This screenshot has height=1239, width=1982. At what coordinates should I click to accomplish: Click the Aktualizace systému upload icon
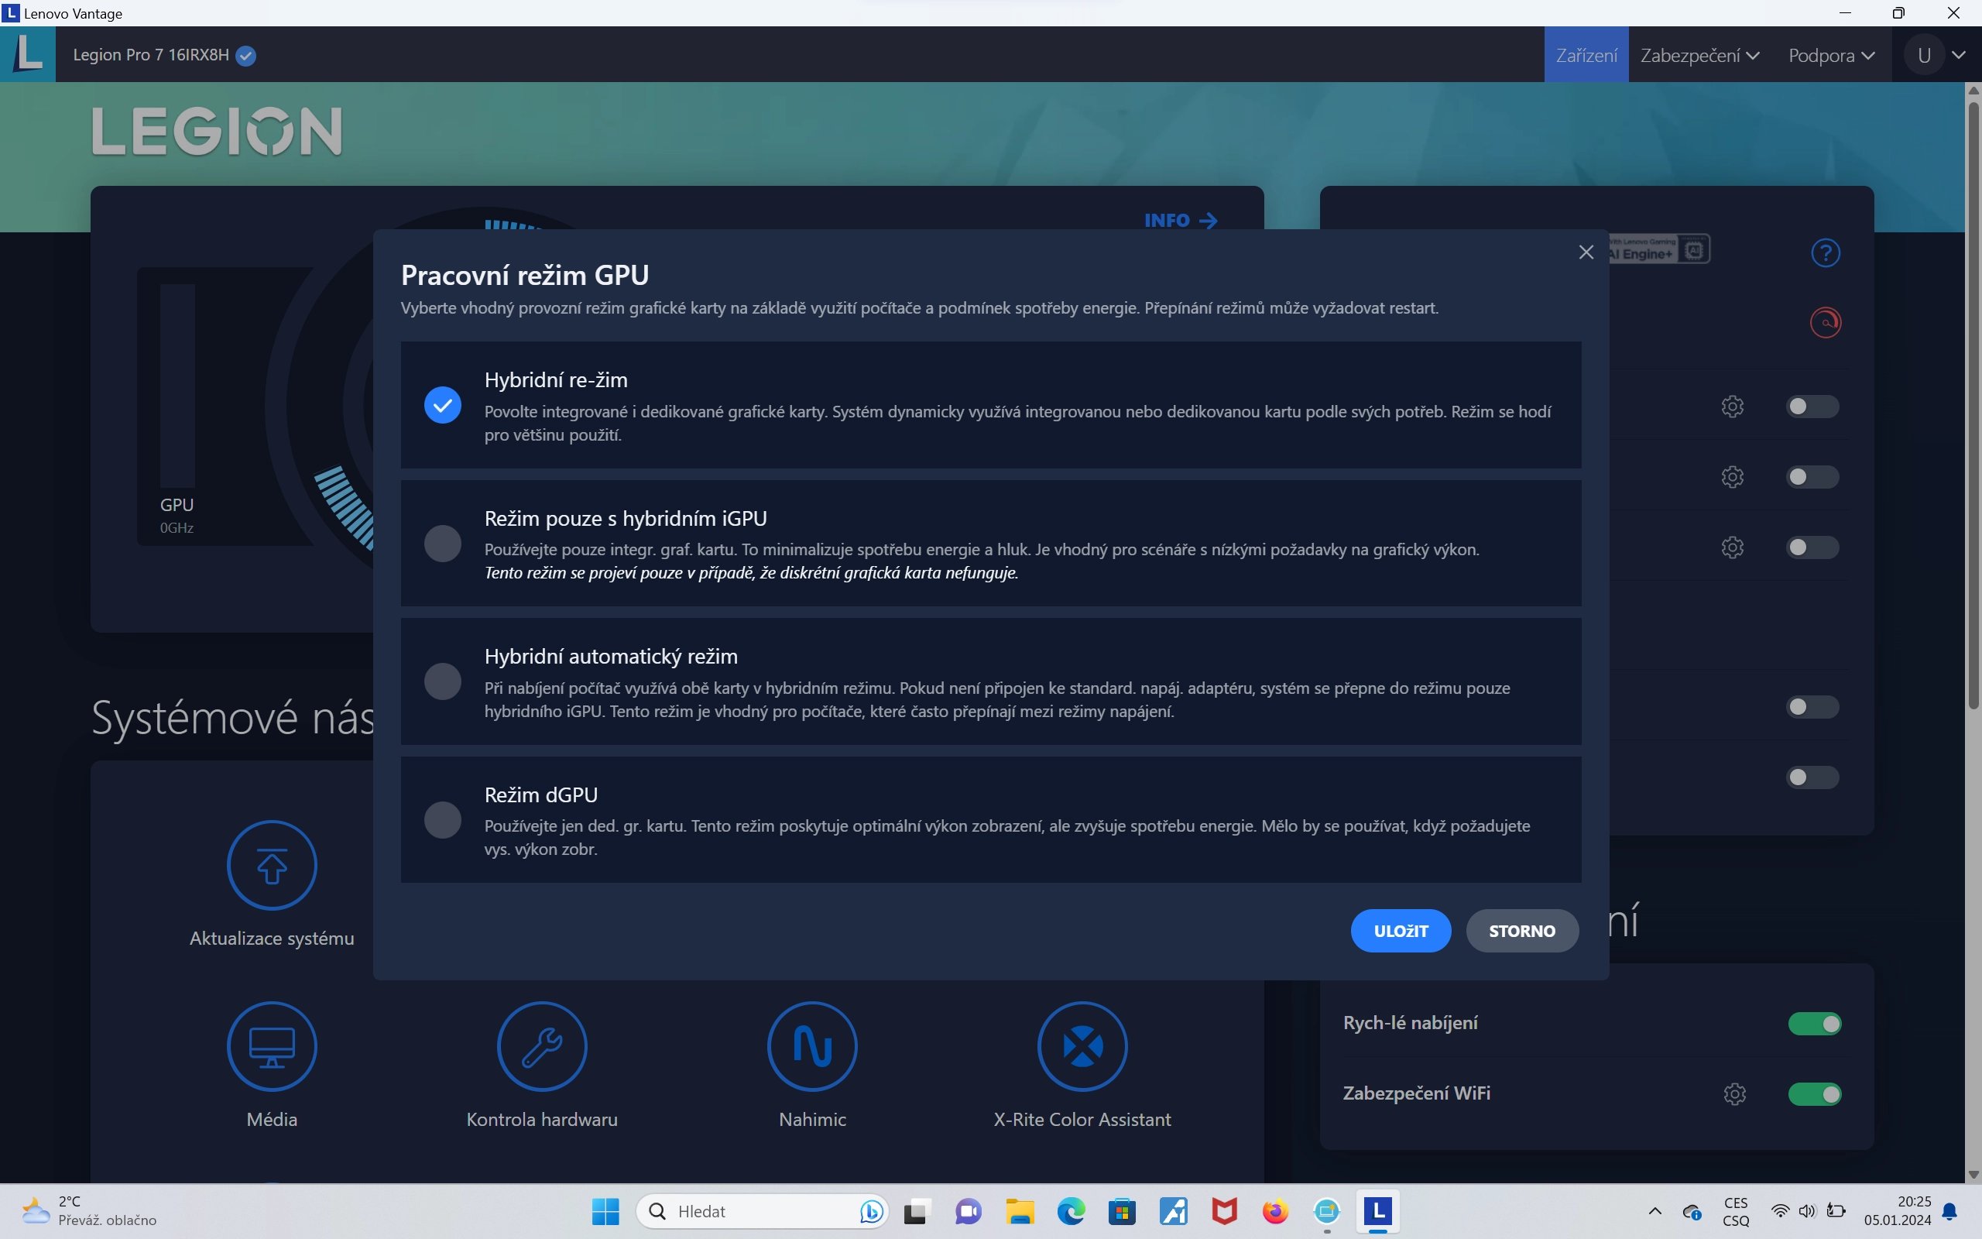click(x=271, y=865)
